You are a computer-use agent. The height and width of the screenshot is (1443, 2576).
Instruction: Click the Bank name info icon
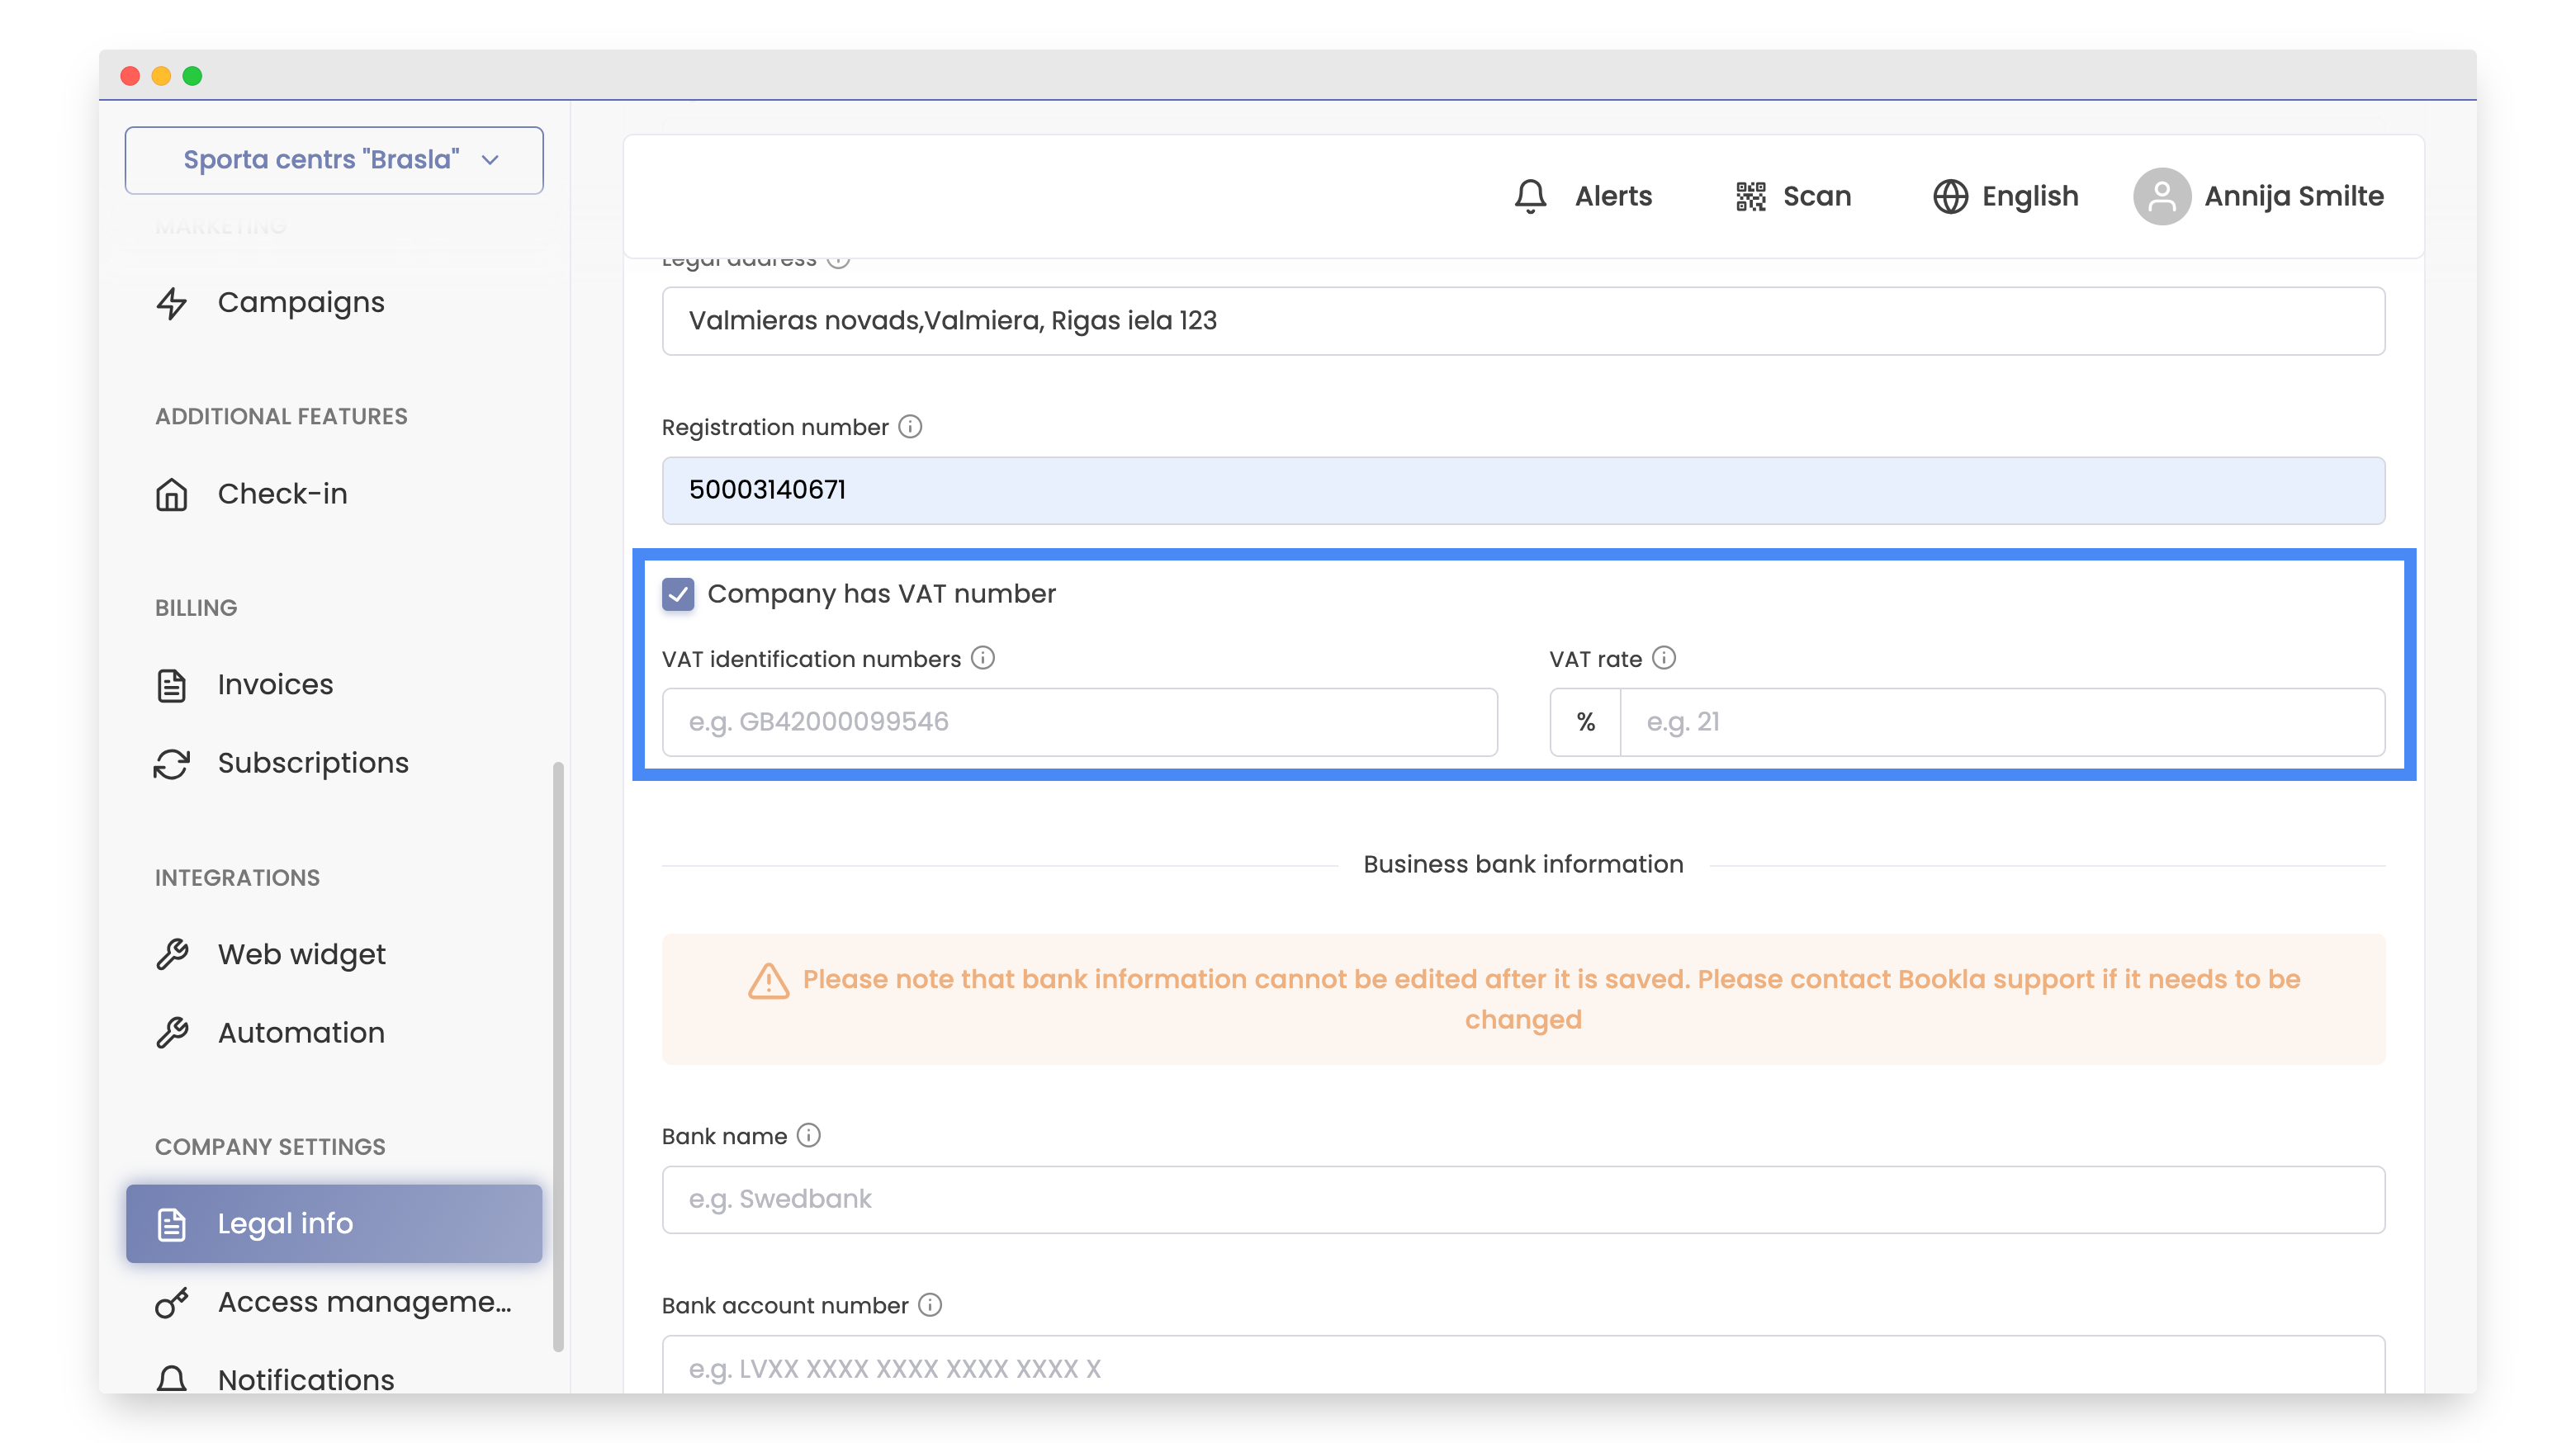point(809,1136)
